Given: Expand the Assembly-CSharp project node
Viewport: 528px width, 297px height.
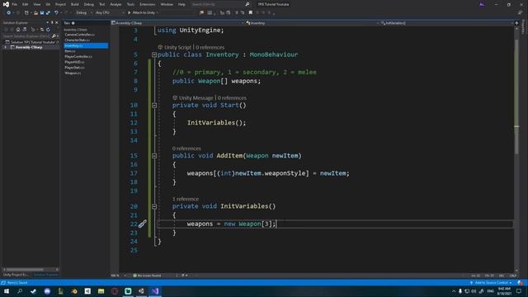Looking at the screenshot, I should [x=6, y=48].
